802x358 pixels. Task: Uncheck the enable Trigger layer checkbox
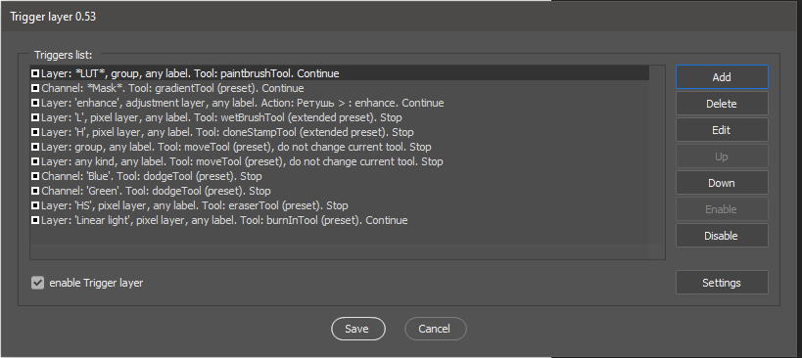(x=37, y=283)
